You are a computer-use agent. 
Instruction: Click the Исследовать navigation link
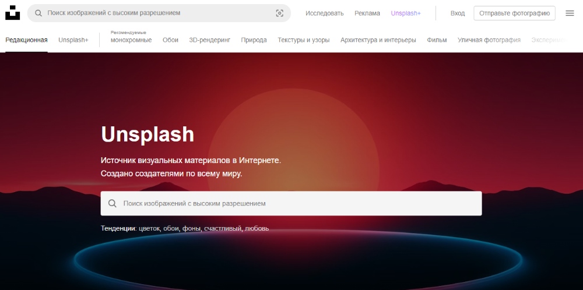pos(325,13)
